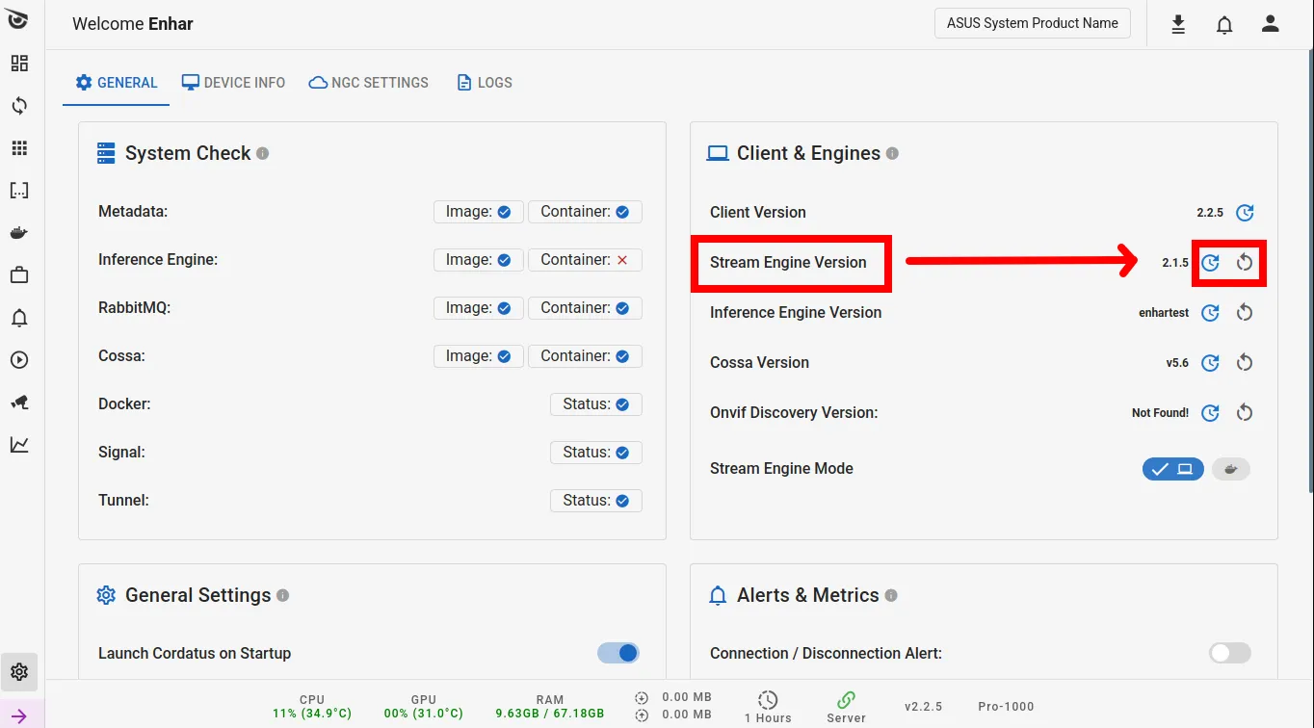Open the NGC Settings tab
The height and width of the screenshot is (728, 1314).
click(369, 83)
